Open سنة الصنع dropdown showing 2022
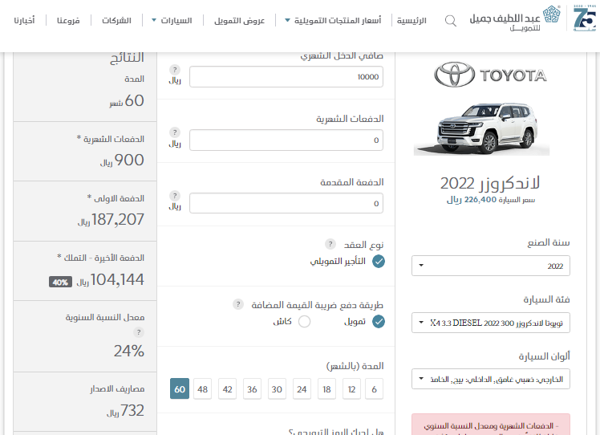 pyautogui.click(x=491, y=266)
